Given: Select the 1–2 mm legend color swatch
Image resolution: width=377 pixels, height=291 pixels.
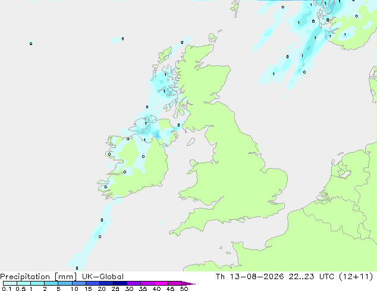Looking at the screenshot, I should [x=37, y=283].
